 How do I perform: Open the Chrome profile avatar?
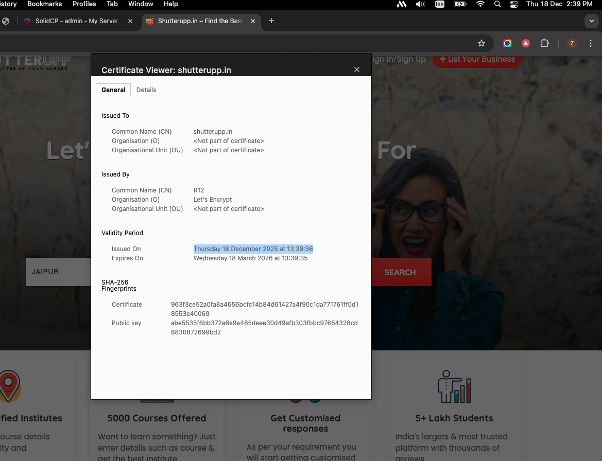(572, 43)
